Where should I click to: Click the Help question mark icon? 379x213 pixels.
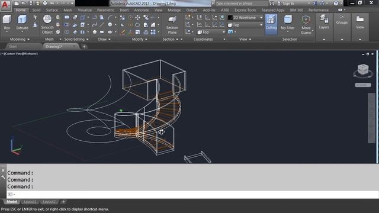coord(336,4)
